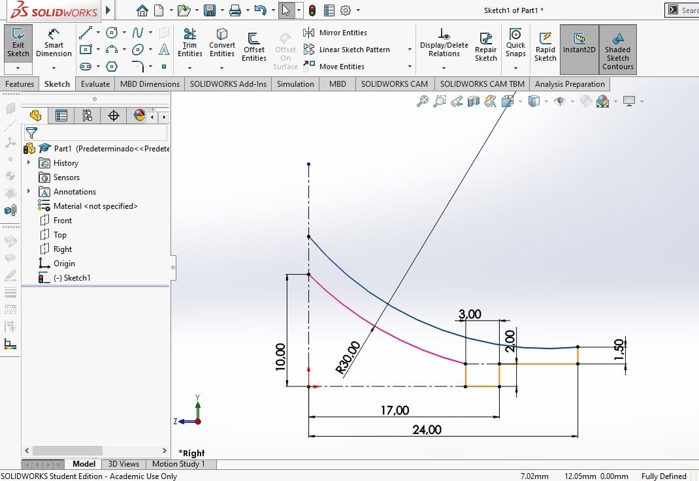The image size is (699, 481).
Task: Open the Trim Entities dropdown arrow
Action: pyautogui.click(x=190, y=68)
